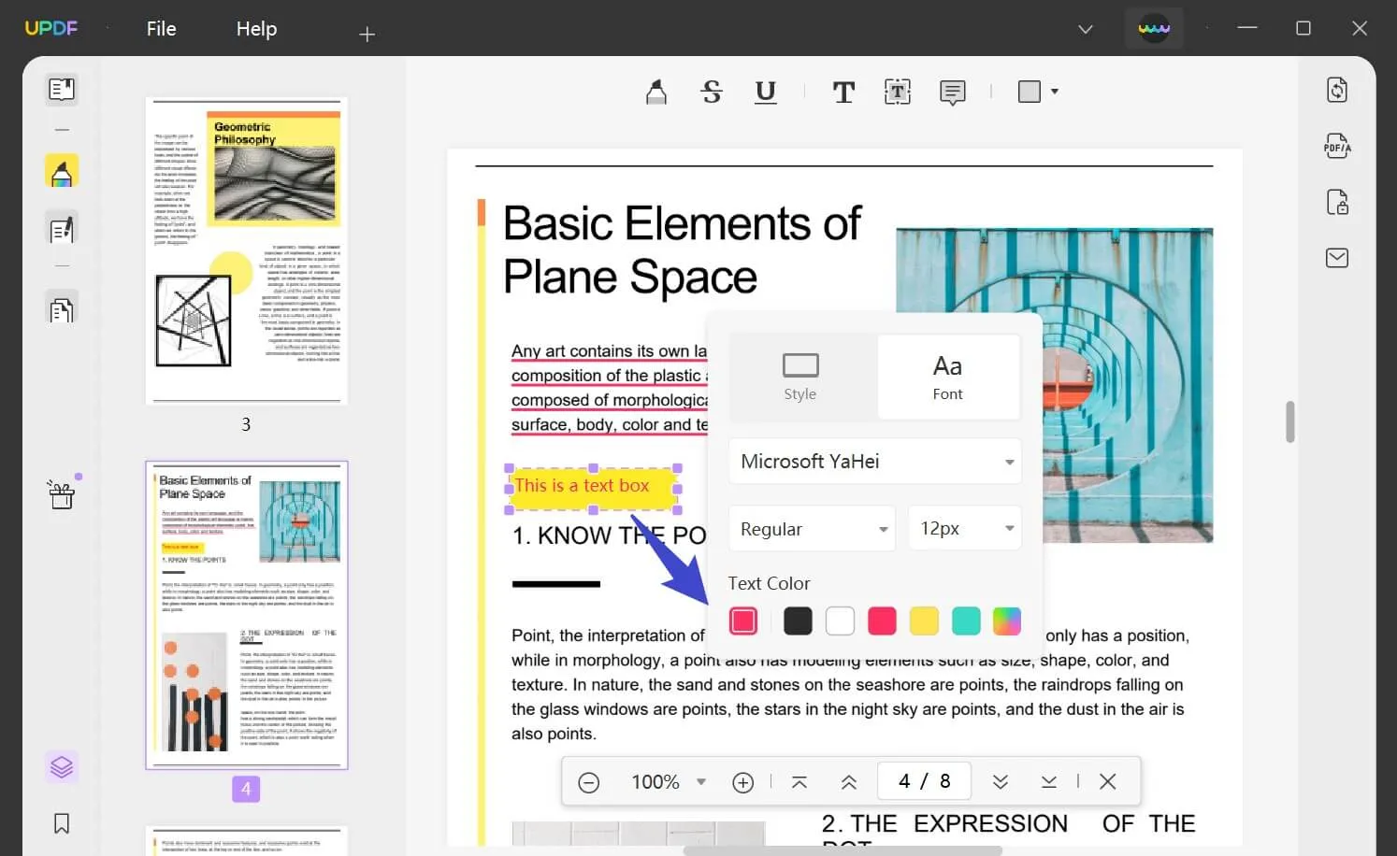Select the Strikethrough annotation tool

pos(712,92)
